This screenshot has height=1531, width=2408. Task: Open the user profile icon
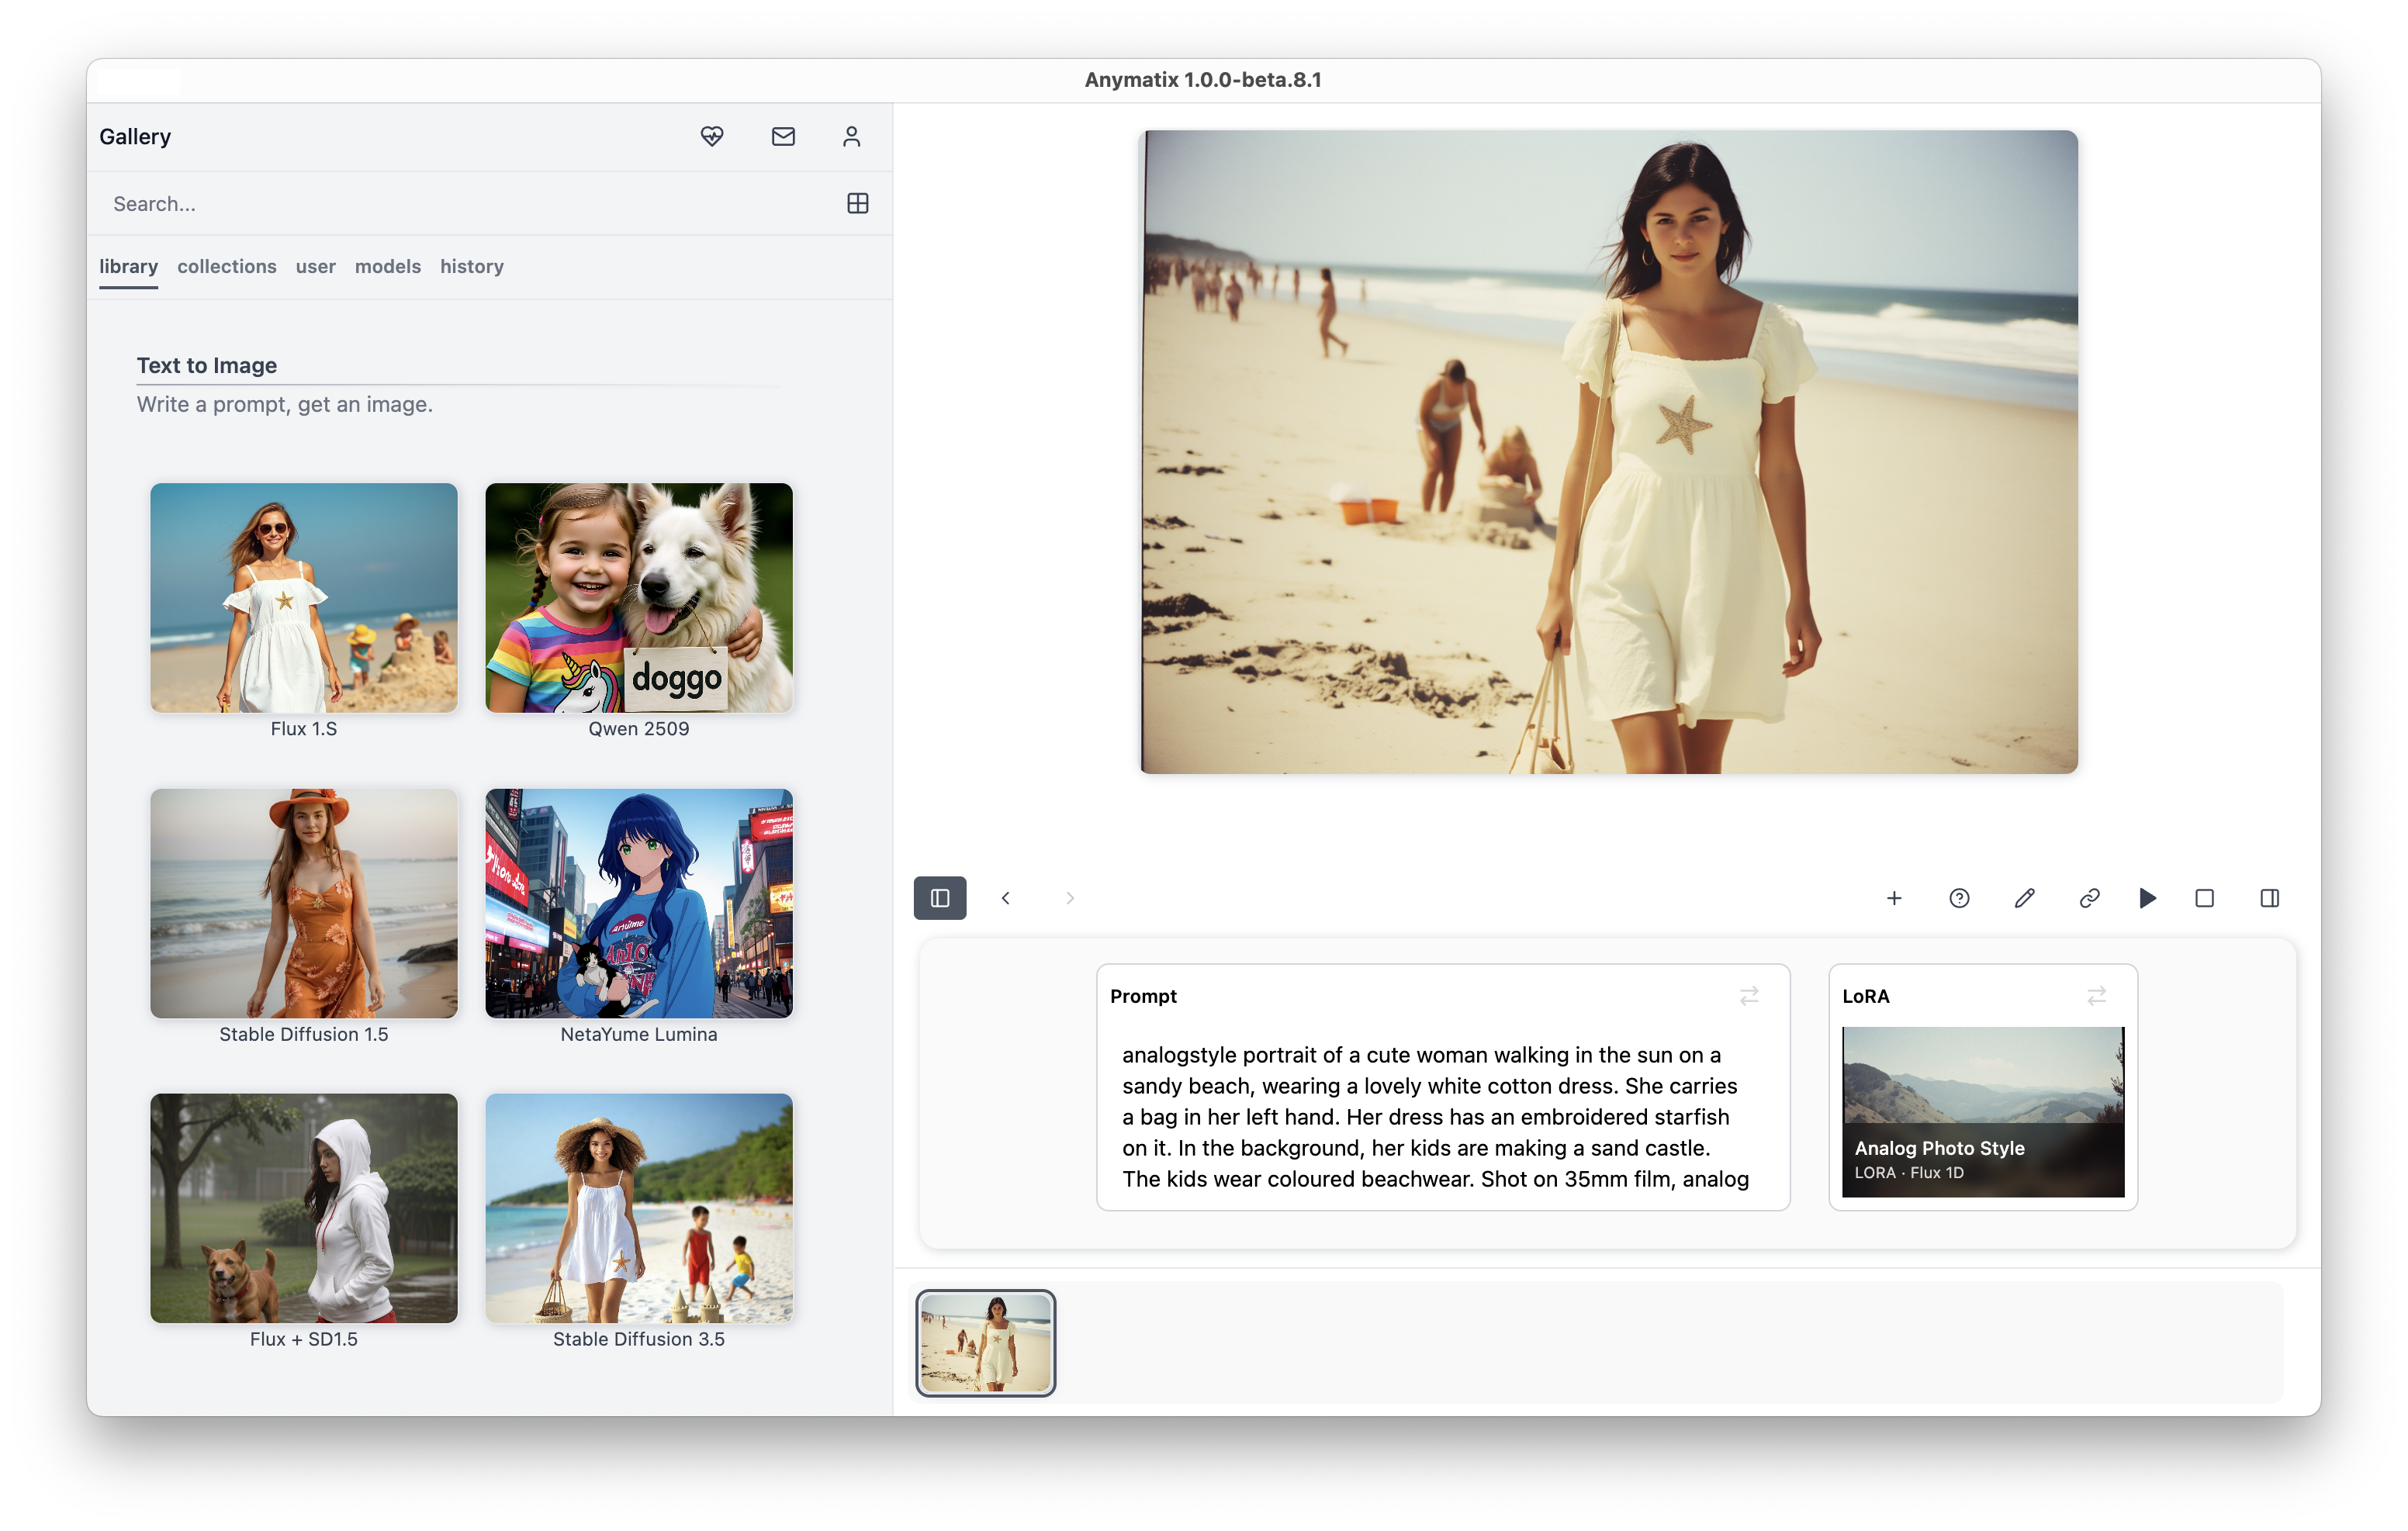851,136
